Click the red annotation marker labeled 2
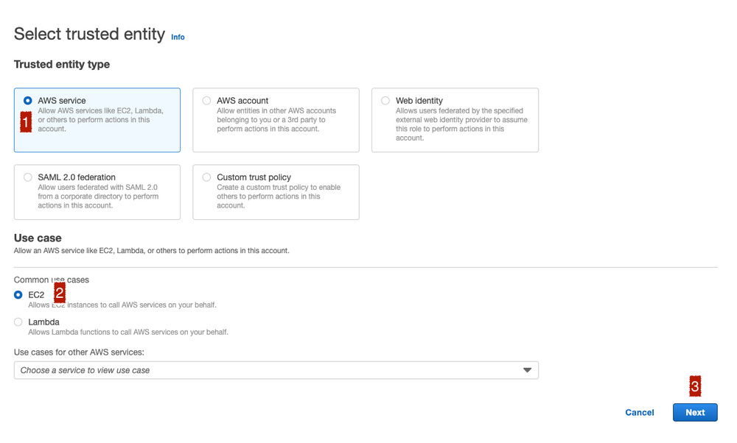Image resolution: width=737 pixels, height=443 pixels. pos(59,293)
